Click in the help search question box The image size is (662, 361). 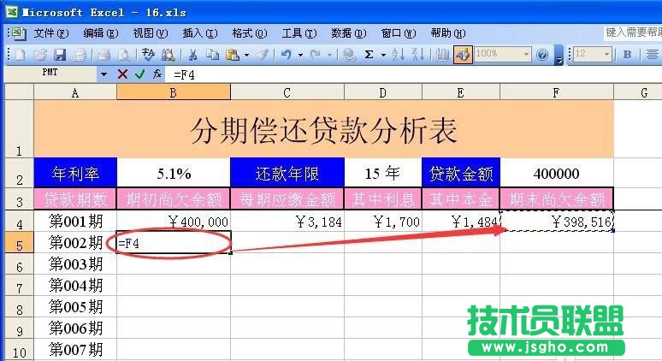tap(632, 33)
